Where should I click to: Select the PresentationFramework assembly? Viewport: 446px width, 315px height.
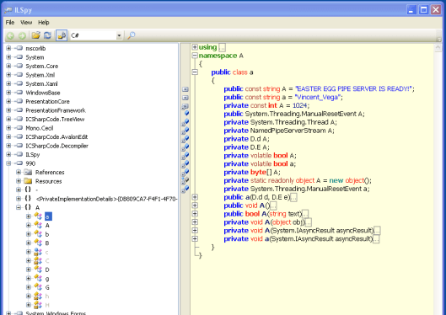coord(56,110)
